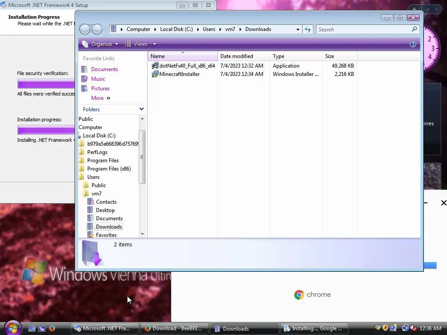Switch to Download - BeeBEE... taskbar button
Screen dimensions: 447x335
click(174, 328)
